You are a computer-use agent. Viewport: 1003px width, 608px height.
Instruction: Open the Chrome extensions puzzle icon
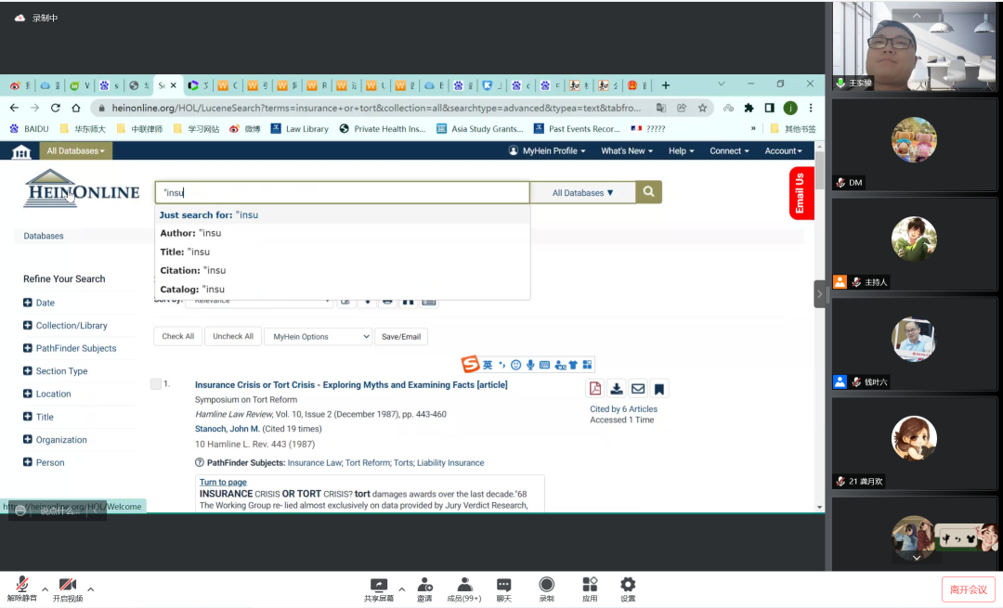(749, 108)
